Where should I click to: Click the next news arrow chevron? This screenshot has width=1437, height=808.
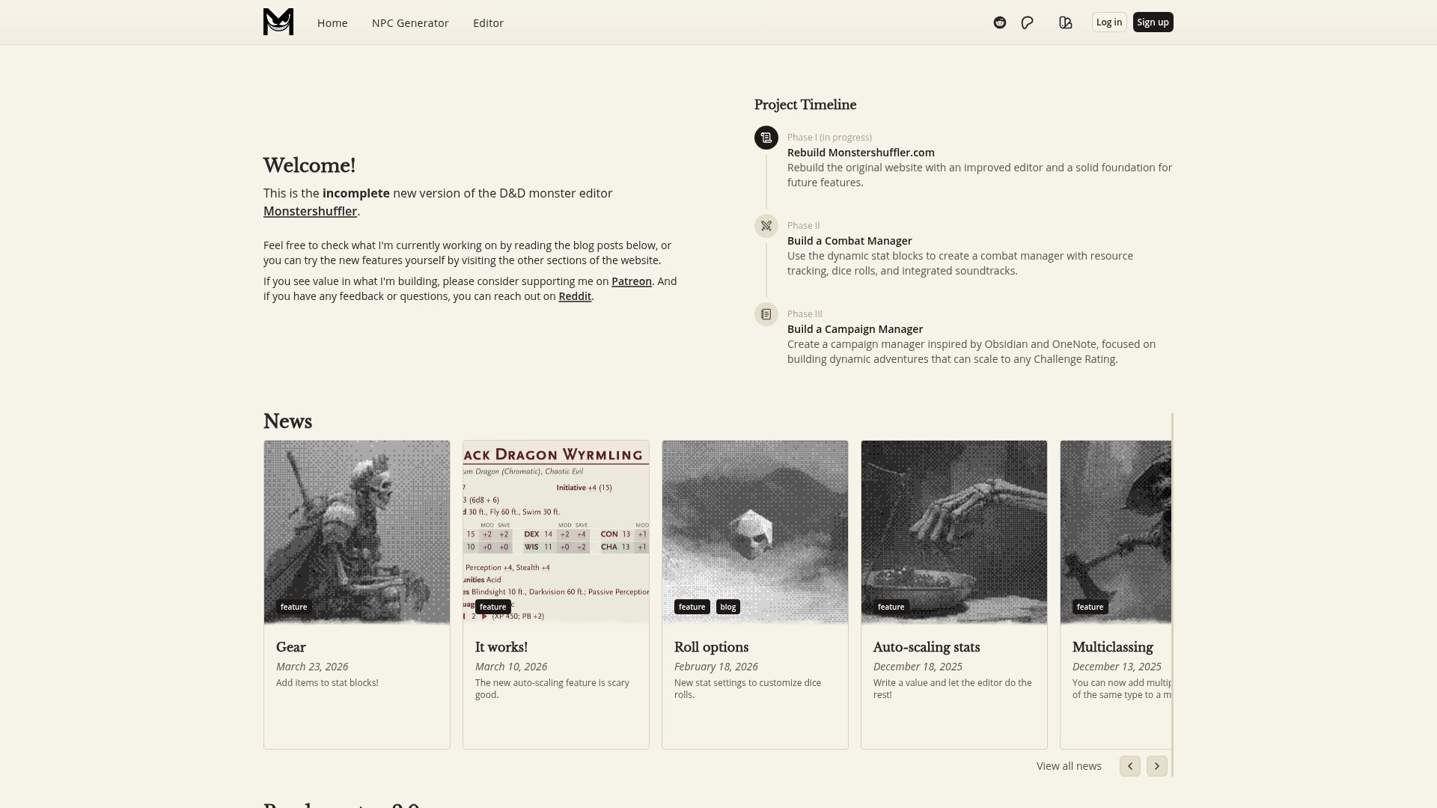(x=1156, y=766)
